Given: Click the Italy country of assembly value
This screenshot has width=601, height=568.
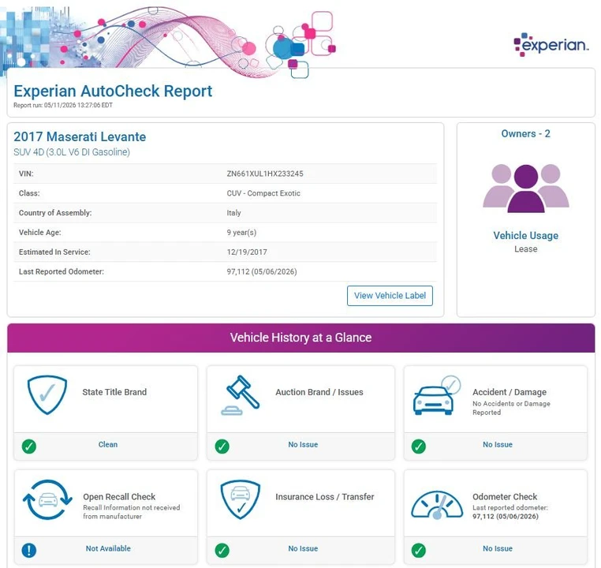Looking at the screenshot, I should click(x=233, y=213).
